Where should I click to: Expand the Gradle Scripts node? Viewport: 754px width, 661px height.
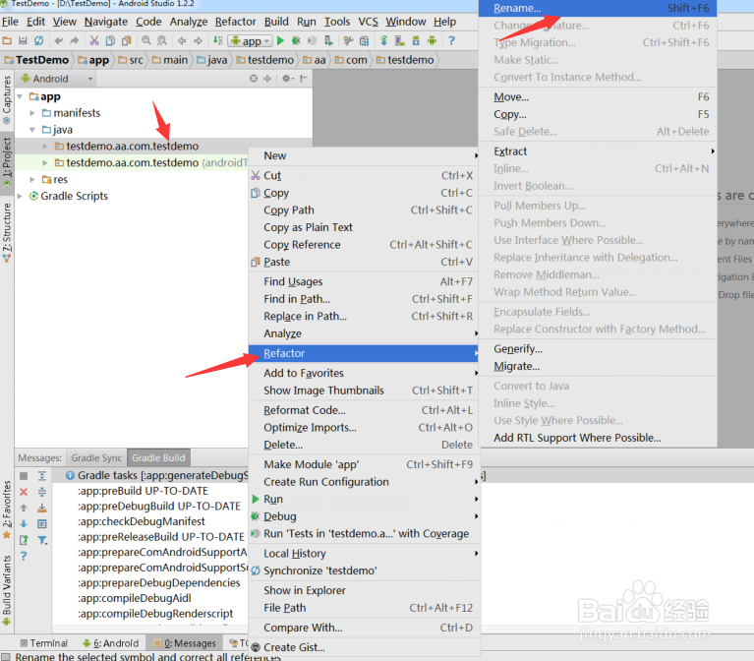coord(21,197)
